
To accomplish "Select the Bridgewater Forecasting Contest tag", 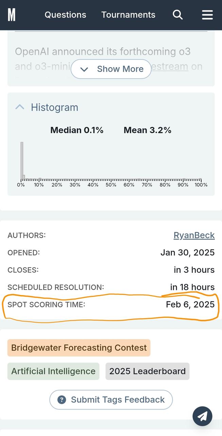I will coord(79,348).
